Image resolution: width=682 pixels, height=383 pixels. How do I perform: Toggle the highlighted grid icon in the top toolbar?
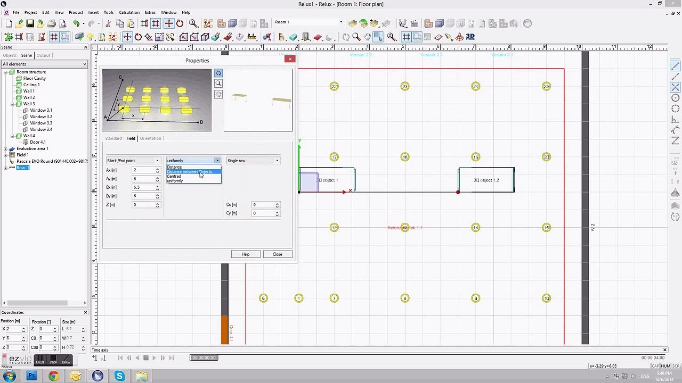(156, 23)
